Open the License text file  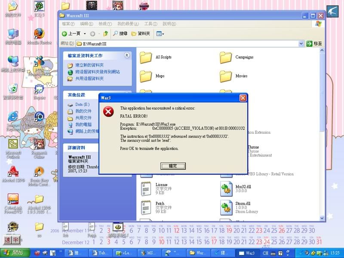(147, 188)
